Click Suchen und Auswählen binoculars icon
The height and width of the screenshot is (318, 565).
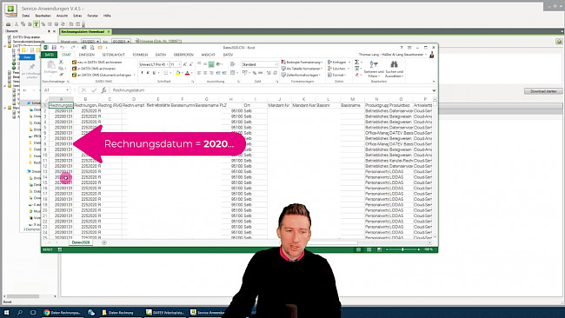click(394, 64)
